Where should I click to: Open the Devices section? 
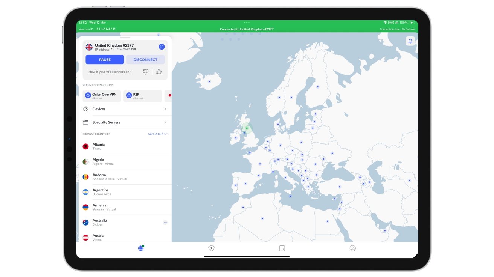coord(125,109)
